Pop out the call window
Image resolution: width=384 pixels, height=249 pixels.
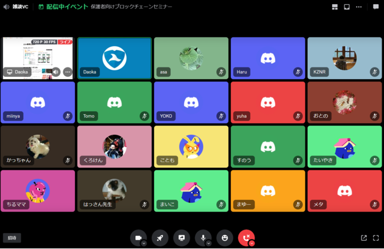tap(364, 238)
